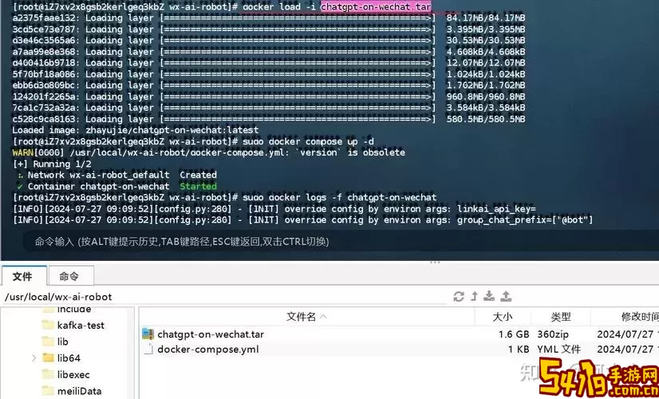The image size is (659, 399).
Task: Sort files by the 大小 column header
Action: click(x=503, y=317)
